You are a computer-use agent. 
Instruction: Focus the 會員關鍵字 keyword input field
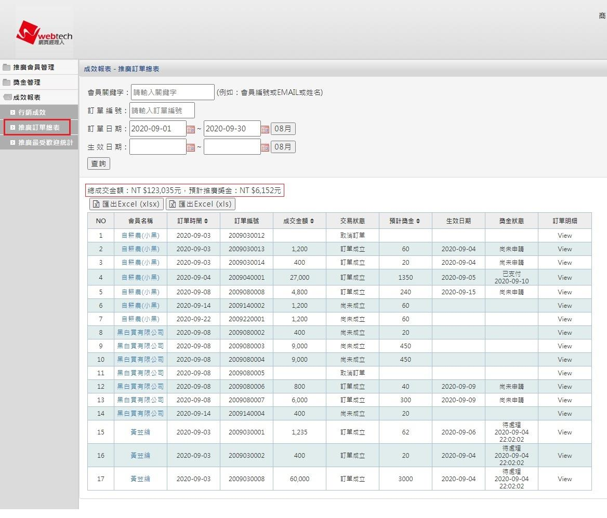click(173, 92)
